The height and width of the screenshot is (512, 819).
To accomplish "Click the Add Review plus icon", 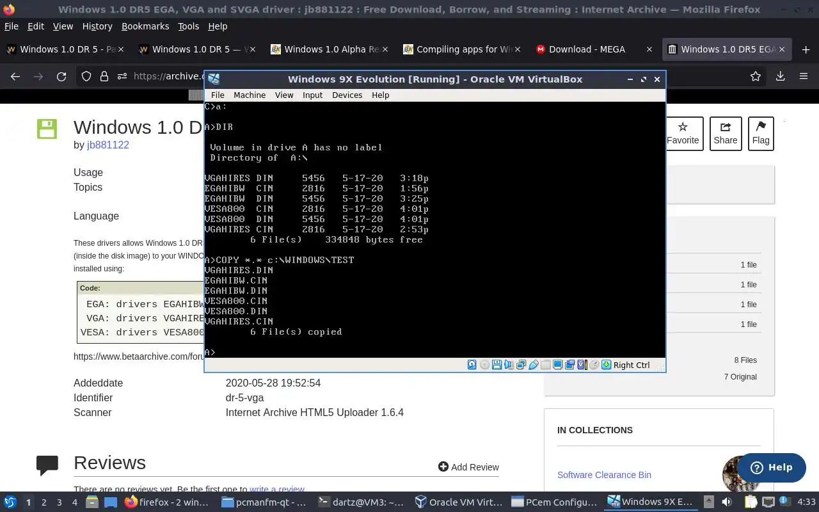I will [x=443, y=467].
